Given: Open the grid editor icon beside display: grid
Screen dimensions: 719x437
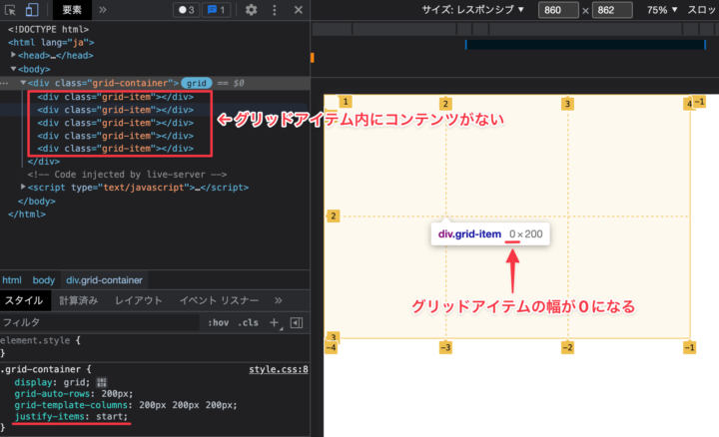Looking at the screenshot, I should (102, 382).
